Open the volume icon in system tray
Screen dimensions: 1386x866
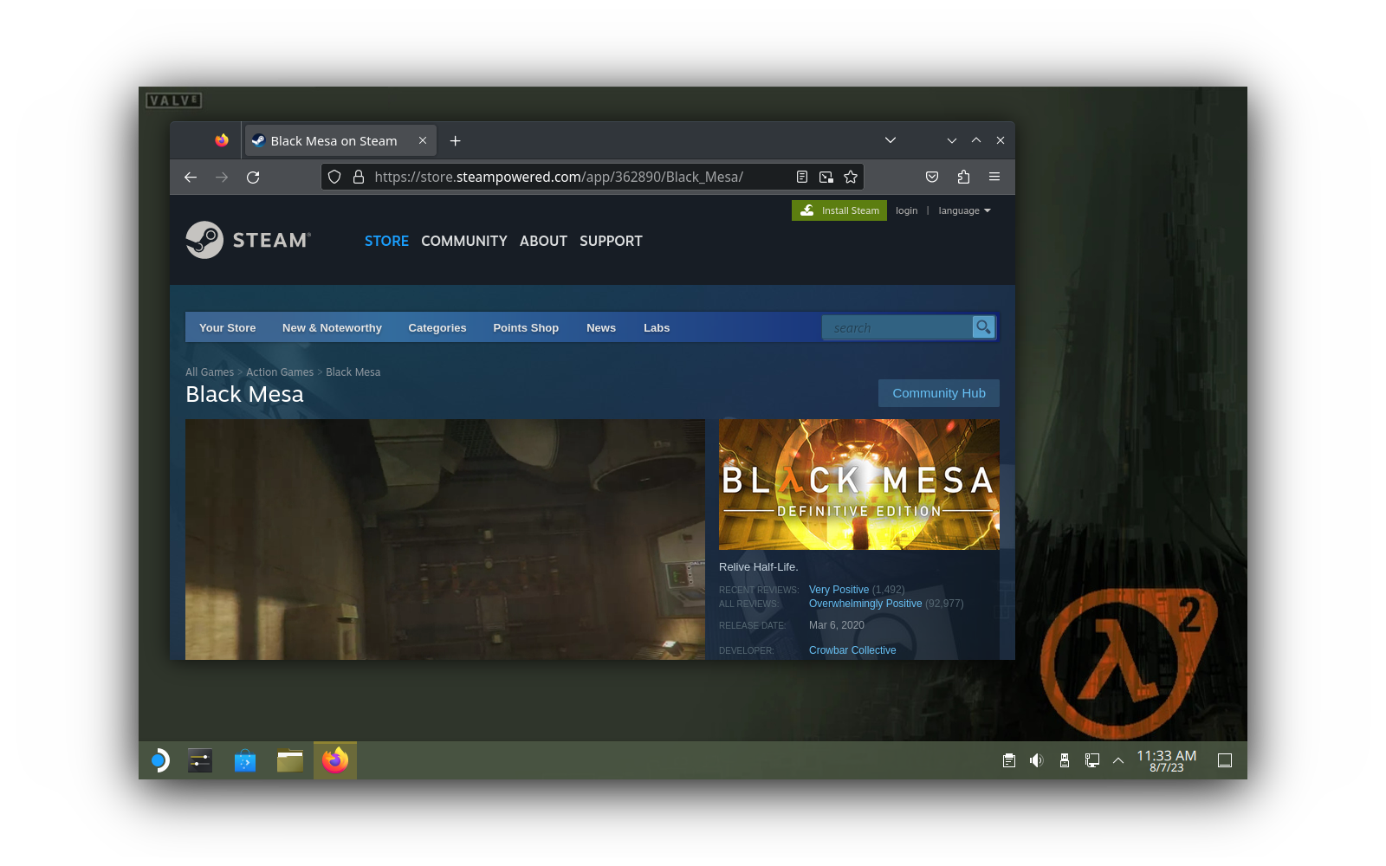click(1036, 760)
